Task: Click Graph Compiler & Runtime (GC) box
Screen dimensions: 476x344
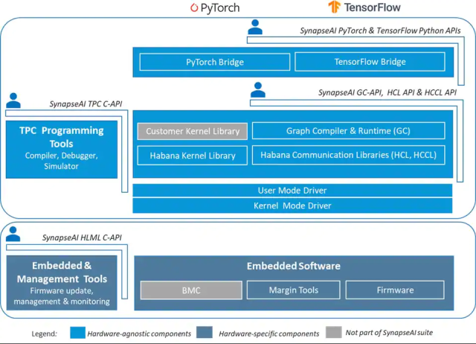Action: pos(348,130)
